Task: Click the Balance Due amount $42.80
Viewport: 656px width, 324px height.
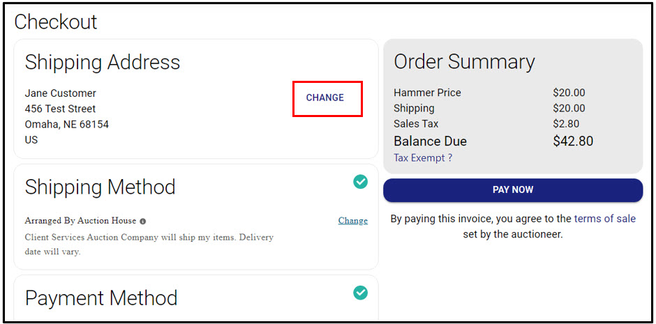Action: click(573, 141)
